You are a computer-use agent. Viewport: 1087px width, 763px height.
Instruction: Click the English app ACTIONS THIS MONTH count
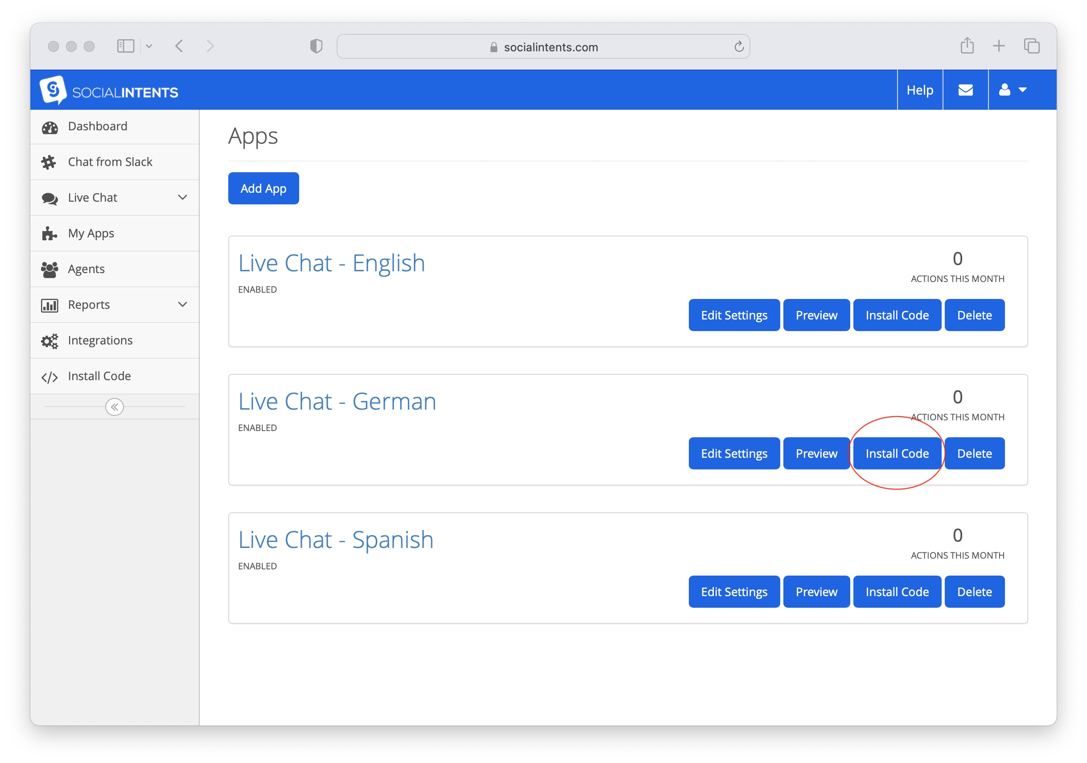click(x=957, y=259)
